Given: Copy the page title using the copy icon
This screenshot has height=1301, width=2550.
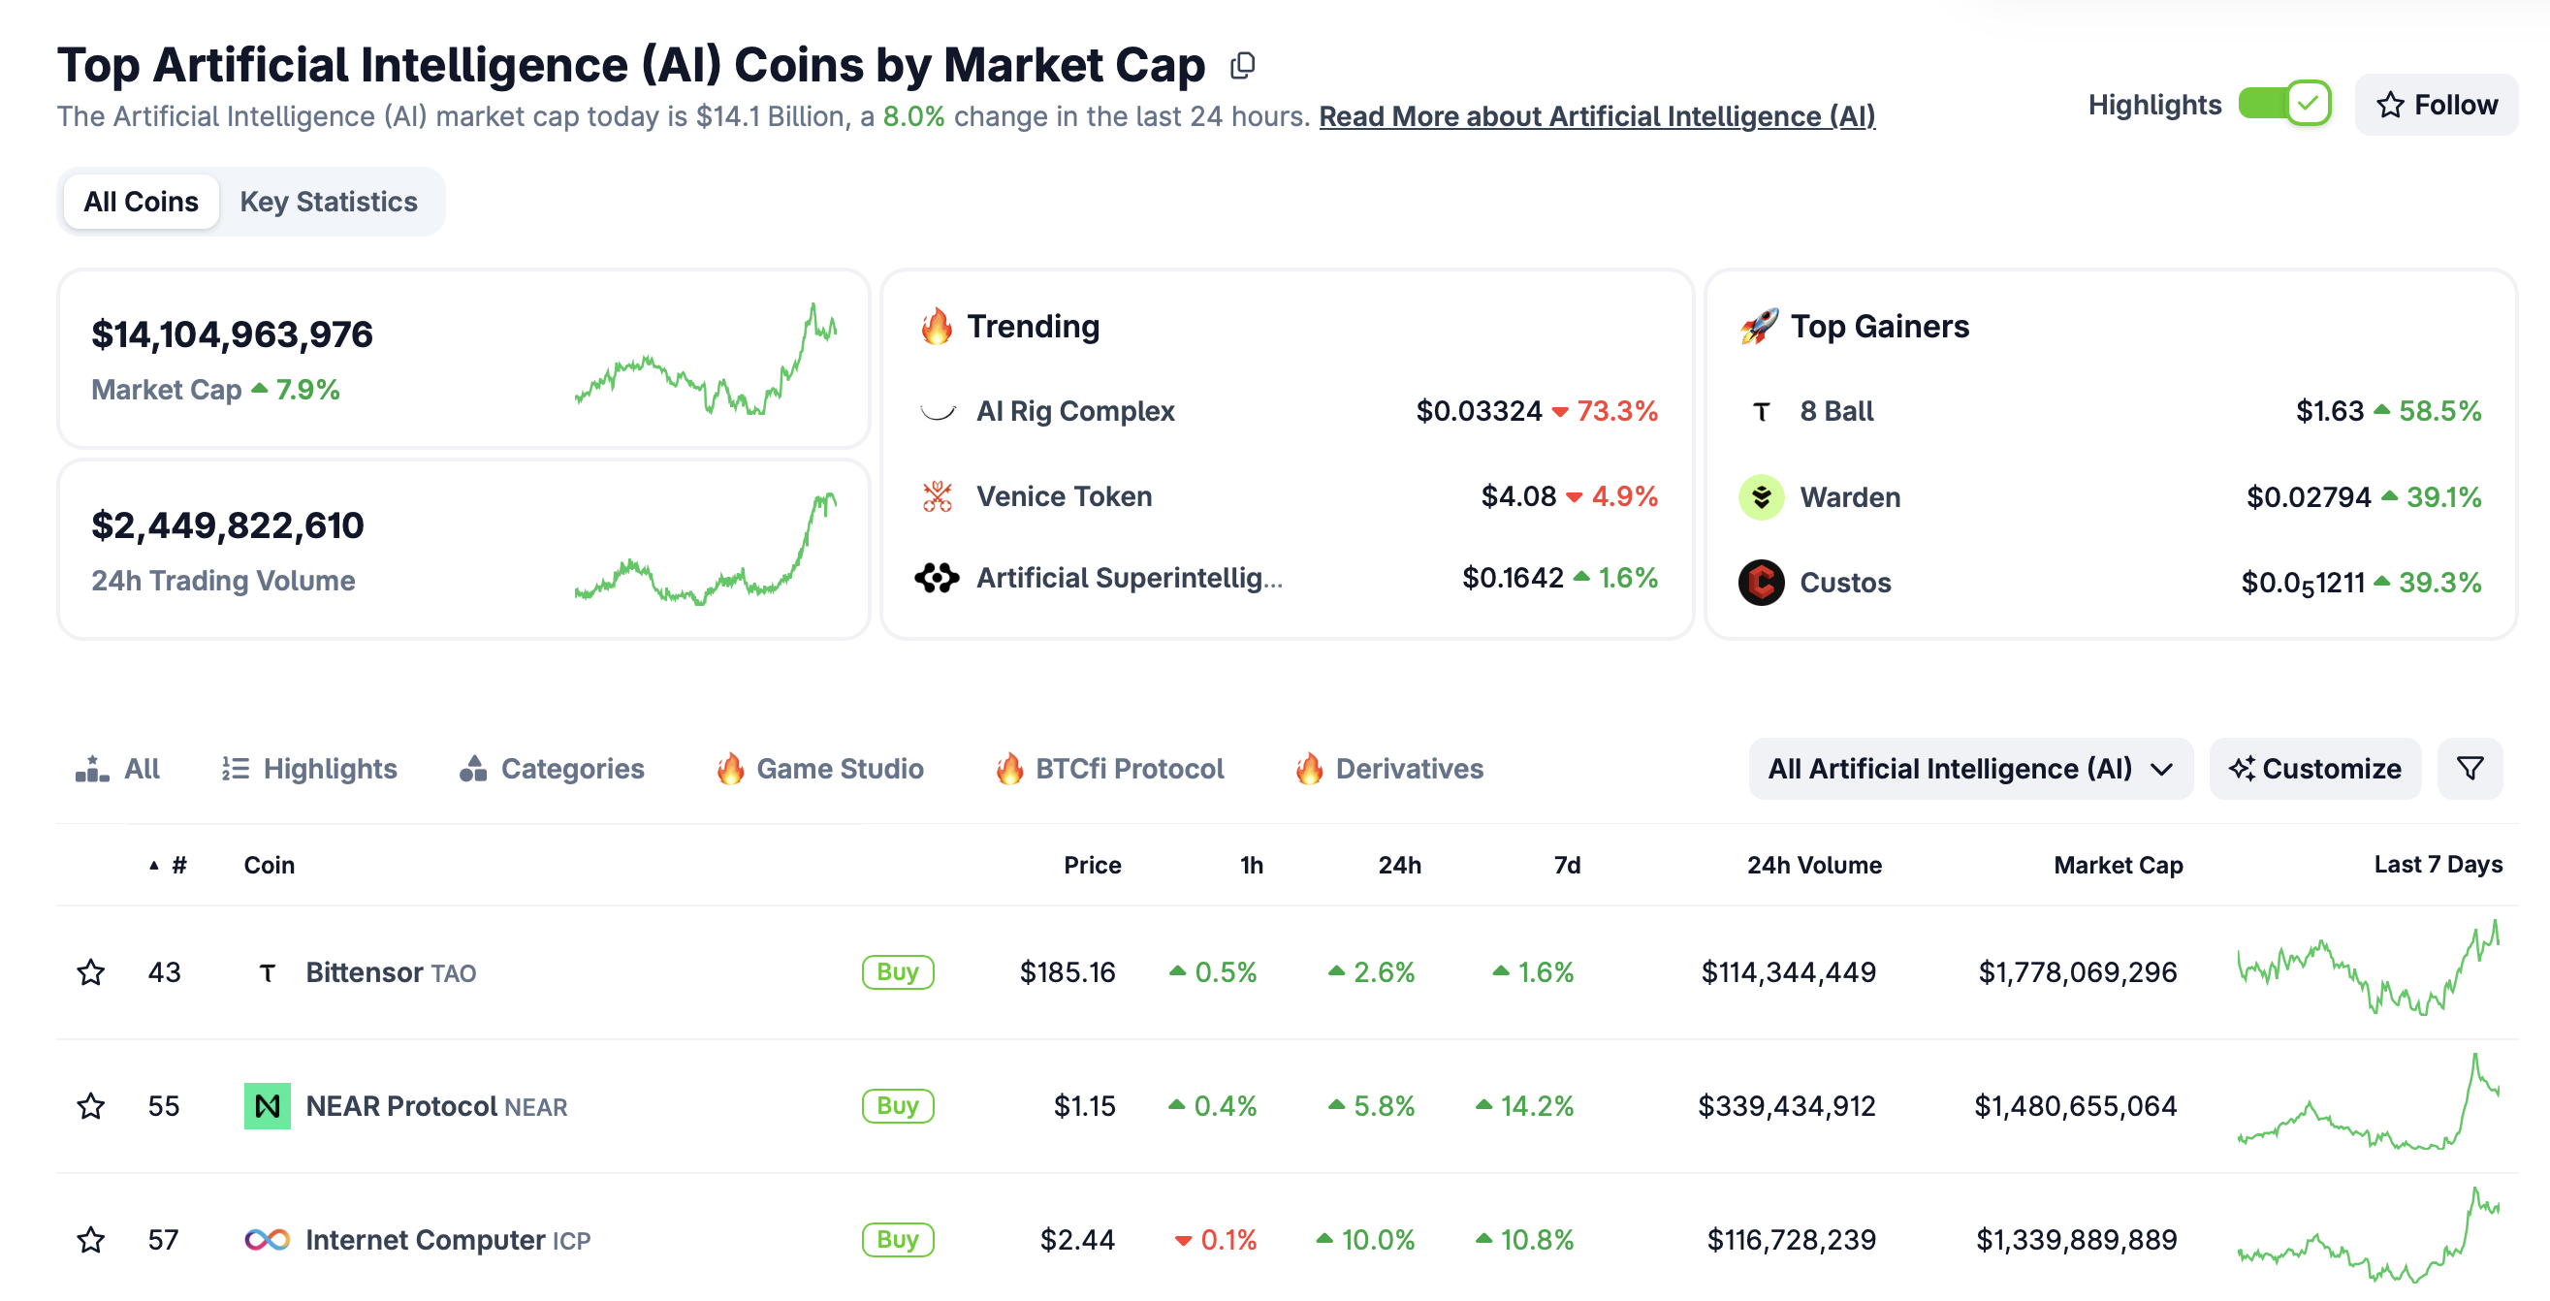Looking at the screenshot, I should point(1242,65).
